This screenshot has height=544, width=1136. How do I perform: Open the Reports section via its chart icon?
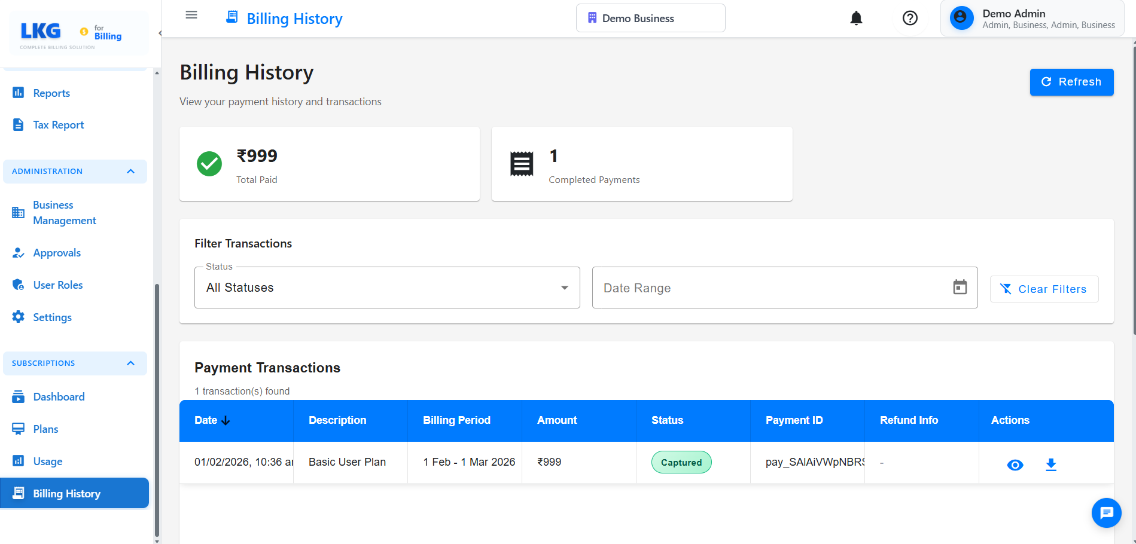[x=18, y=93]
